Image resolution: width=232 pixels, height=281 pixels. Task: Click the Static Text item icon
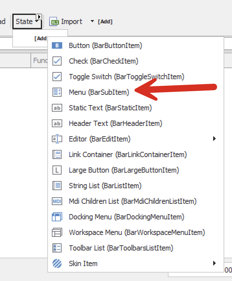coord(57,108)
